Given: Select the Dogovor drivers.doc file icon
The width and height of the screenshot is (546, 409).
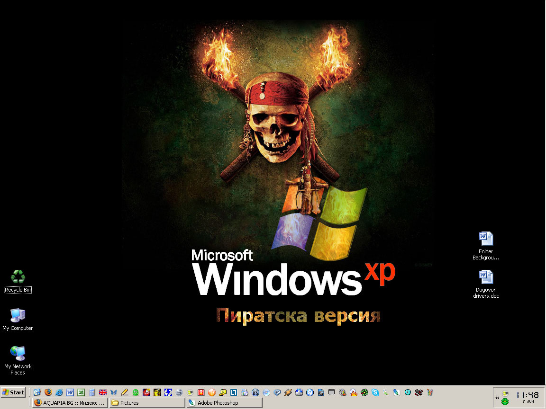Looking at the screenshot, I should tap(486, 284).
